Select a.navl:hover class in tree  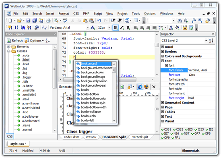[x=31, y=104]
